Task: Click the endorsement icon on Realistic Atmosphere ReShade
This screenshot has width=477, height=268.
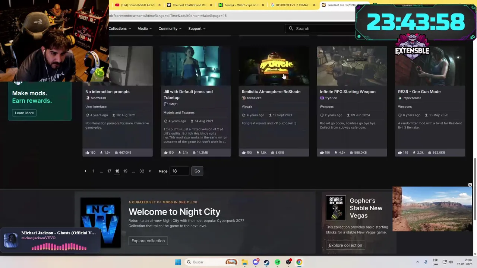Action: point(243,152)
